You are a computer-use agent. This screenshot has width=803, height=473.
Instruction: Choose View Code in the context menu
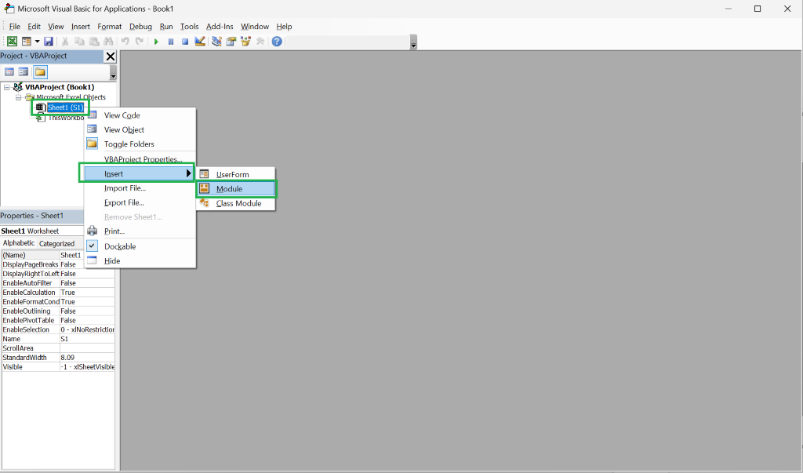point(140,115)
